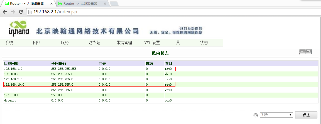Maximize the 路由状态 panel
321x124 pixels.
point(309,51)
